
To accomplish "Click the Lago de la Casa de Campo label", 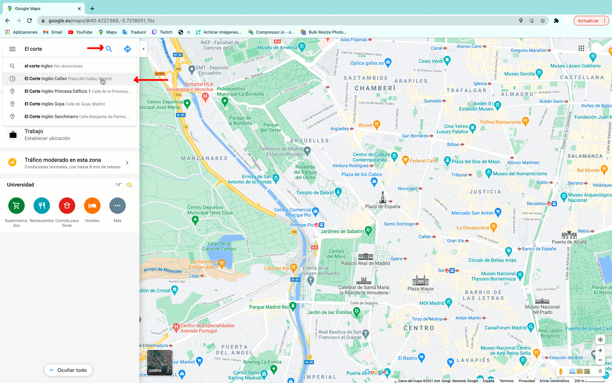I will click(x=219, y=246).
